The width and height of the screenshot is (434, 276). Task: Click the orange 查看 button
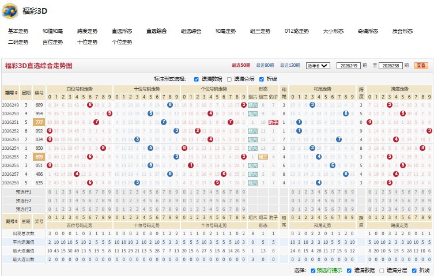pyautogui.click(x=421, y=66)
